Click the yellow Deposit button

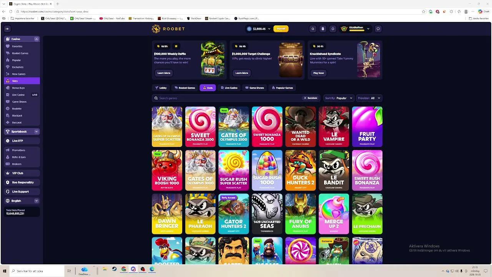[x=281, y=29]
